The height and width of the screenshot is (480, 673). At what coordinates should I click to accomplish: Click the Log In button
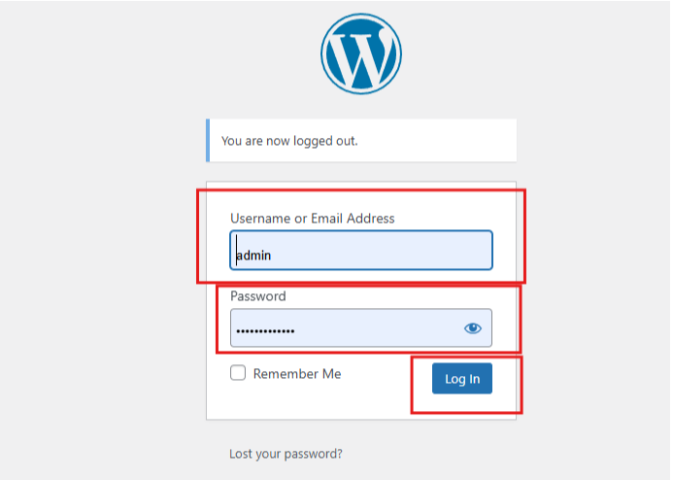462,378
